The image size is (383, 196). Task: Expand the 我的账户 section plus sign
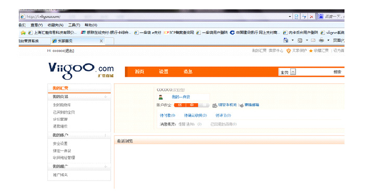pos(106,135)
